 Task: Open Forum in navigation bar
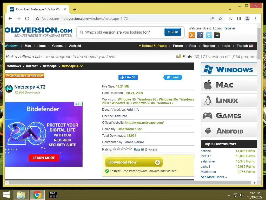click(178, 46)
